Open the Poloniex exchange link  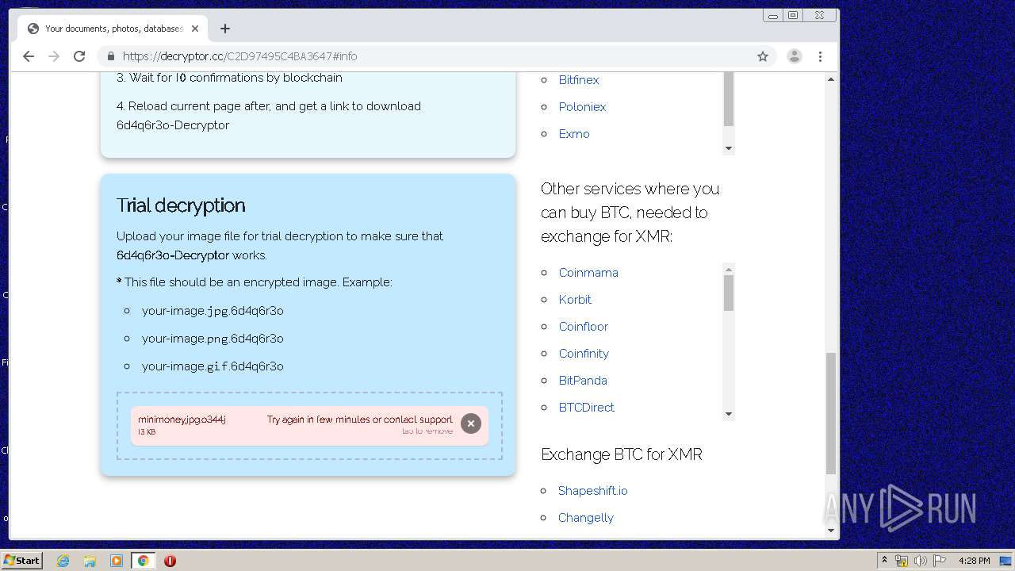pos(582,107)
